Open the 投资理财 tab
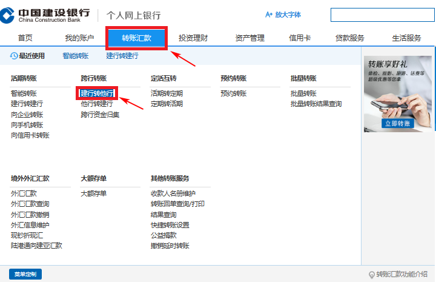Image resolution: width=436 pixels, height=282 pixels. click(x=193, y=38)
